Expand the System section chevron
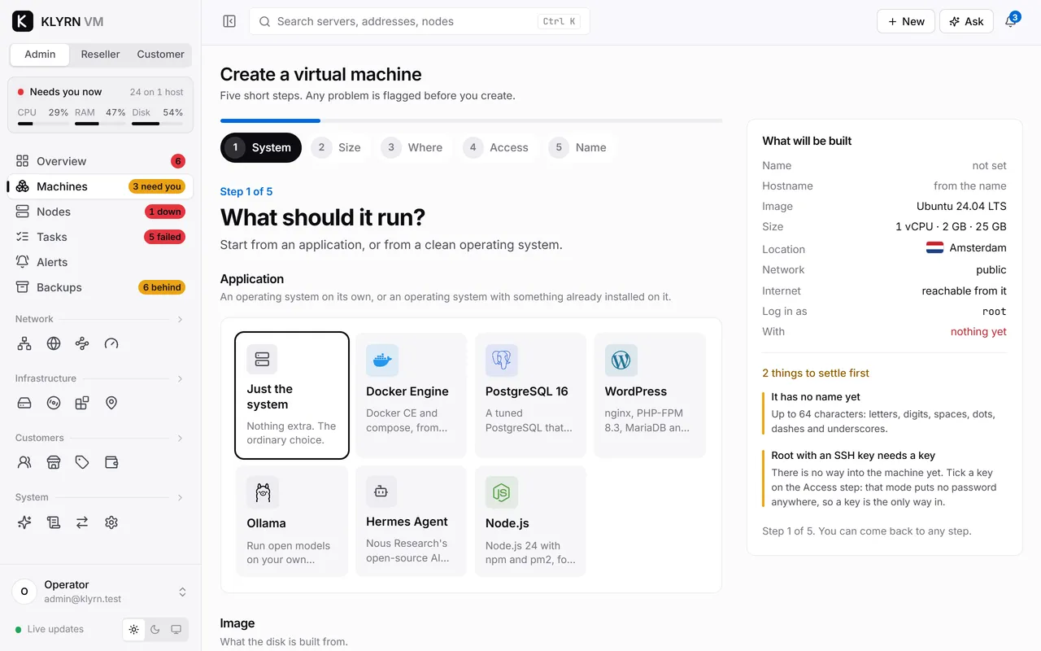 click(180, 497)
